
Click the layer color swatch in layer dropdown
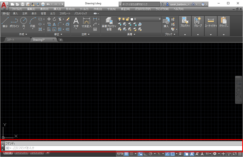[132, 19]
